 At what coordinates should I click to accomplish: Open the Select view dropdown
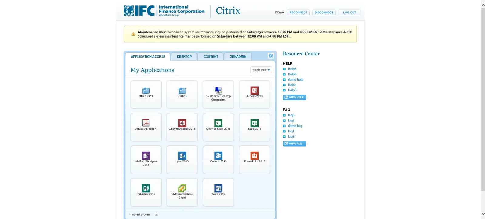coord(261,70)
